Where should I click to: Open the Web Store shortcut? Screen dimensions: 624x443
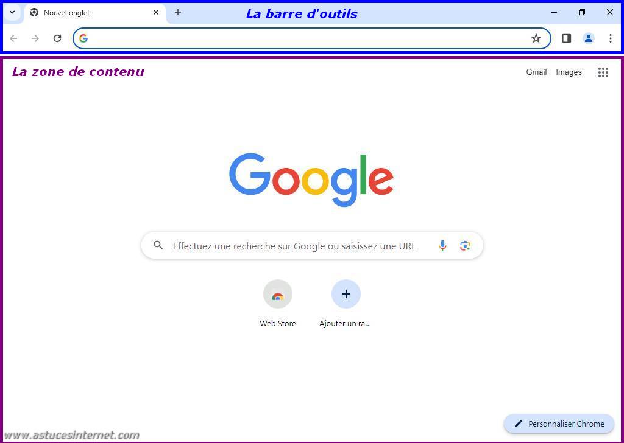point(278,294)
